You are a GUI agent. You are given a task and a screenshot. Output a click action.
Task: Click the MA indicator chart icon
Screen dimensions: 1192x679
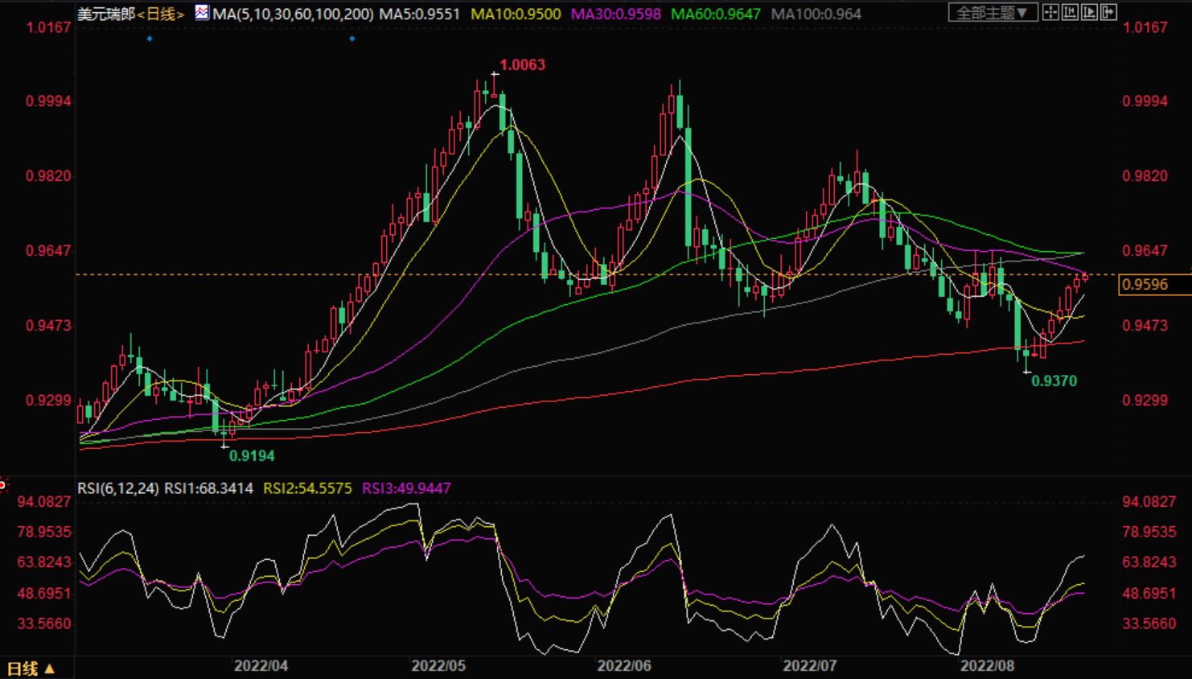point(201,13)
